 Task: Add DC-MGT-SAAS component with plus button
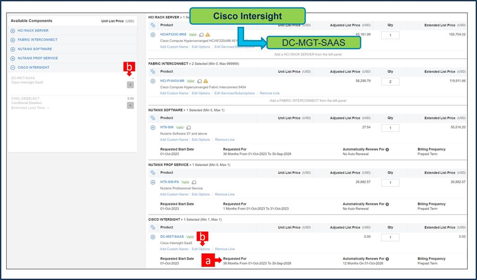(x=130, y=85)
